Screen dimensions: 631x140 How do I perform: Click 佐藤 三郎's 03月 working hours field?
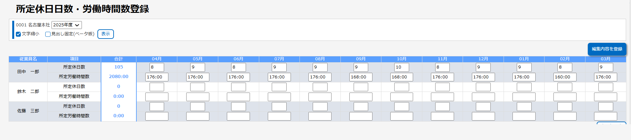(x=605, y=116)
